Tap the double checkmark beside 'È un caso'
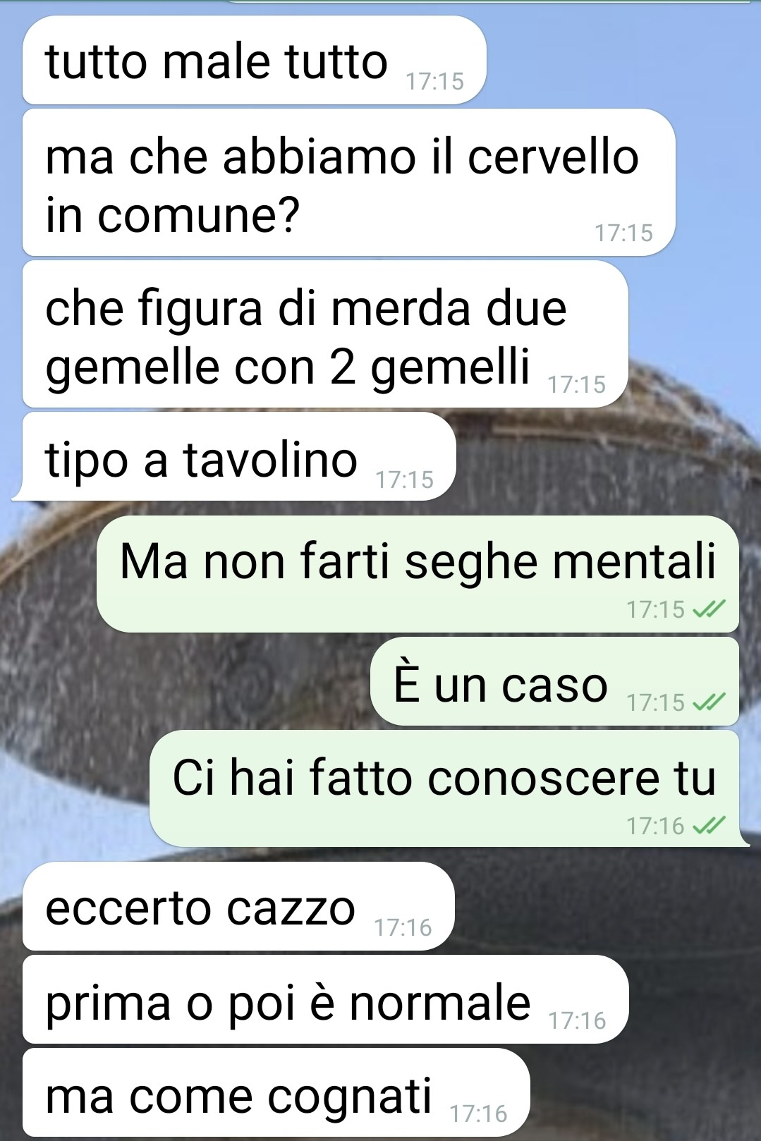Screen dimensions: 761x1141 click(709, 702)
